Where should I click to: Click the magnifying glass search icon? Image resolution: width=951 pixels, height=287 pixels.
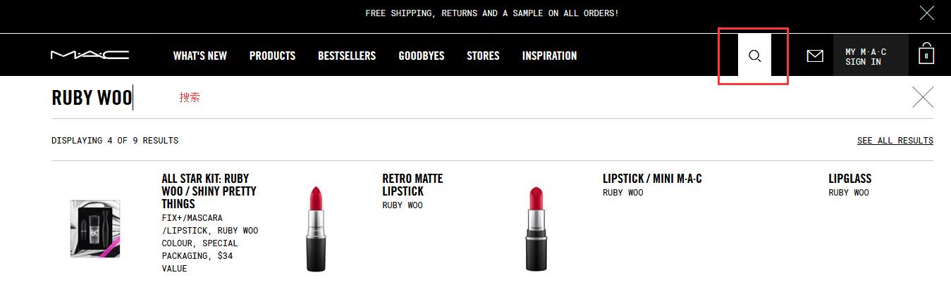click(754, 56)
